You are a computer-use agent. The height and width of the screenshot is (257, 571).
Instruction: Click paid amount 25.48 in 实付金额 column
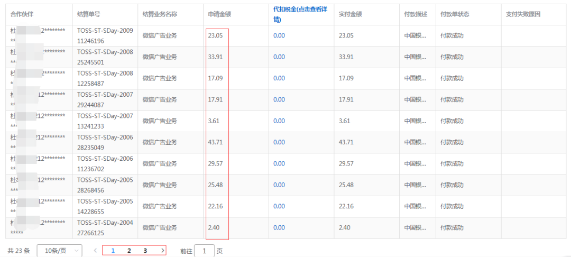coord(346,185)
